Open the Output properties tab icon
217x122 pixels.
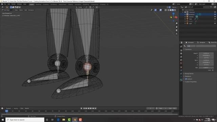coord(181,54)
